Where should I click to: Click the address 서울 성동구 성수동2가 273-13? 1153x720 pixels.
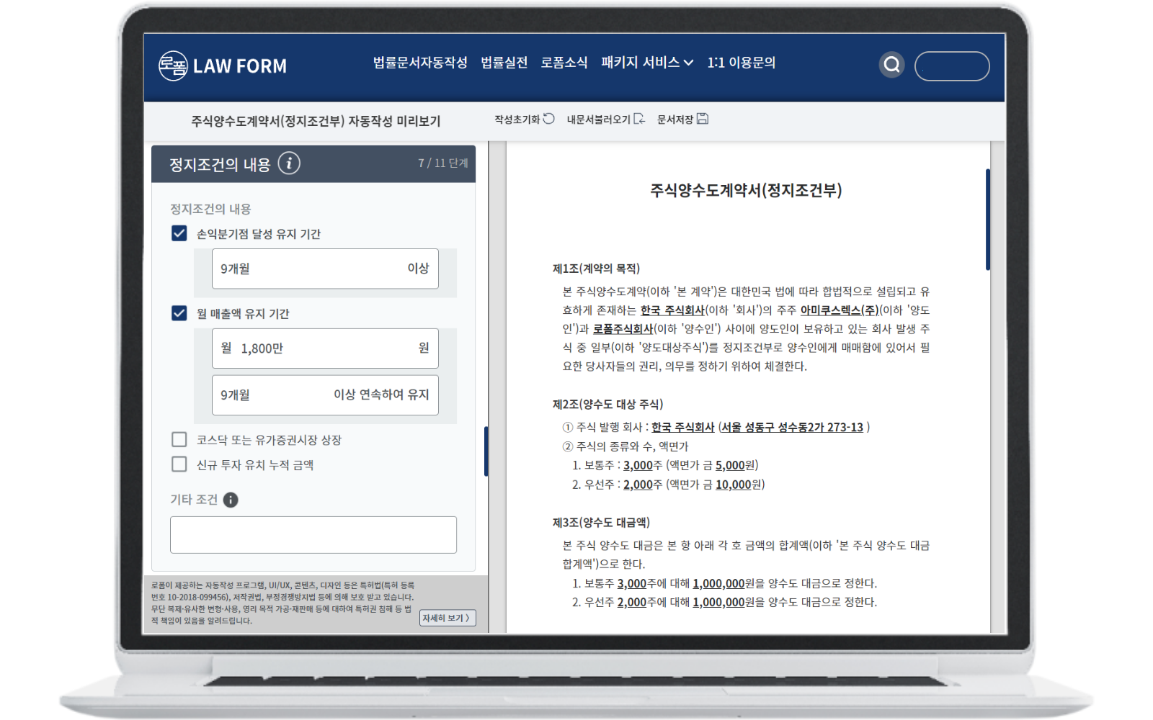click(792, 427)
